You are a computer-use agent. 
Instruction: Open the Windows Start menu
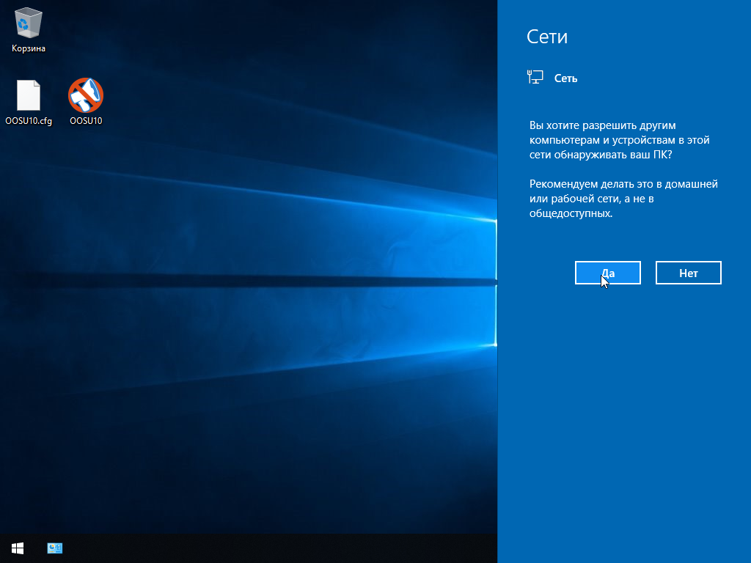click(x=18, y=548)
